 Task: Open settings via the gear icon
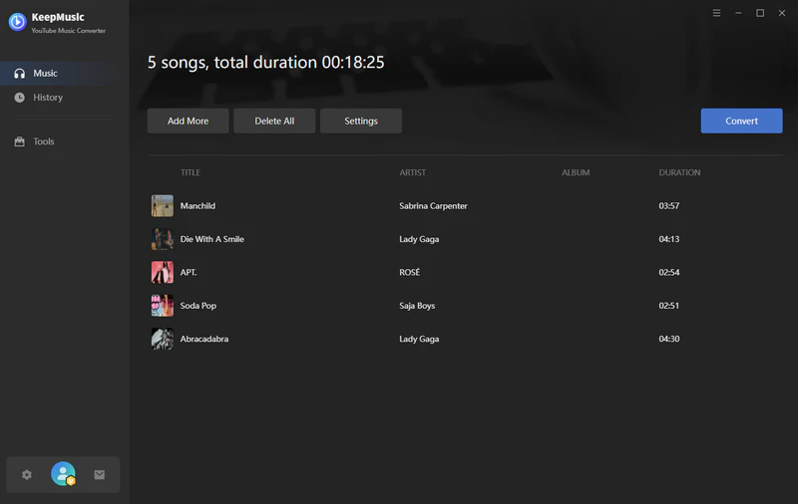tap(27, 474)
